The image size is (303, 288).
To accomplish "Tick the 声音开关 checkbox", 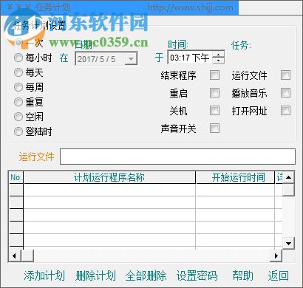I will coord(214,128).
